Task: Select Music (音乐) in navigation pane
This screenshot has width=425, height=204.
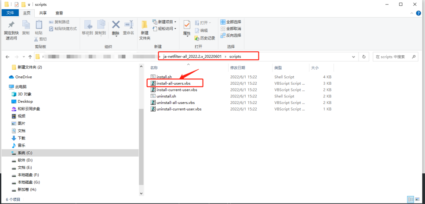Action: 22,145
